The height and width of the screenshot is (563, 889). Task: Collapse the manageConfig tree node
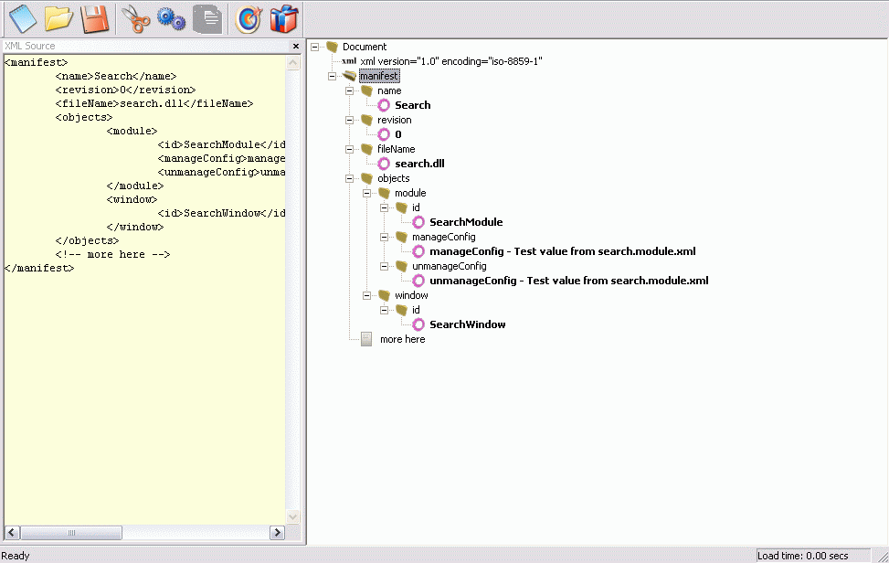[x=385, y=237]
